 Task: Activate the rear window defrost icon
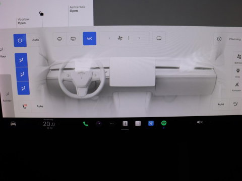[73, 39]
